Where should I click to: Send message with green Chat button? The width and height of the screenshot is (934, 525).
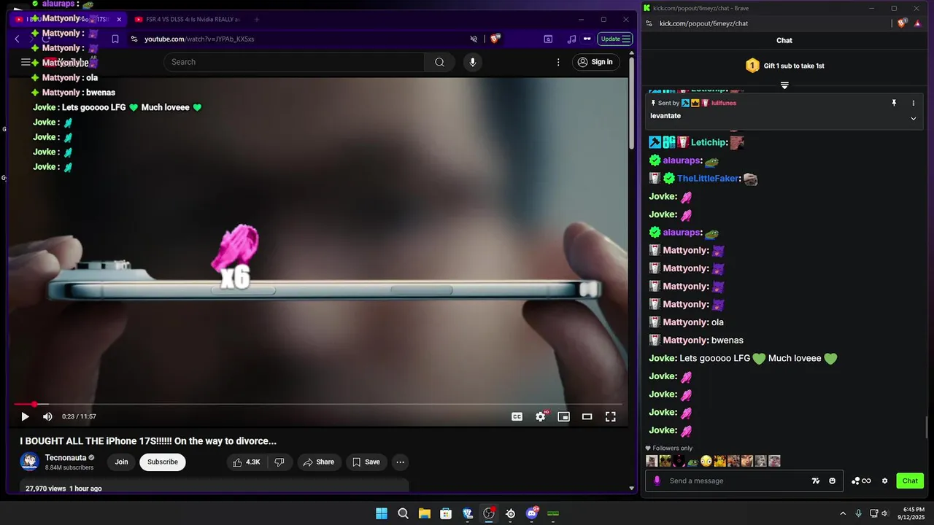910,481
